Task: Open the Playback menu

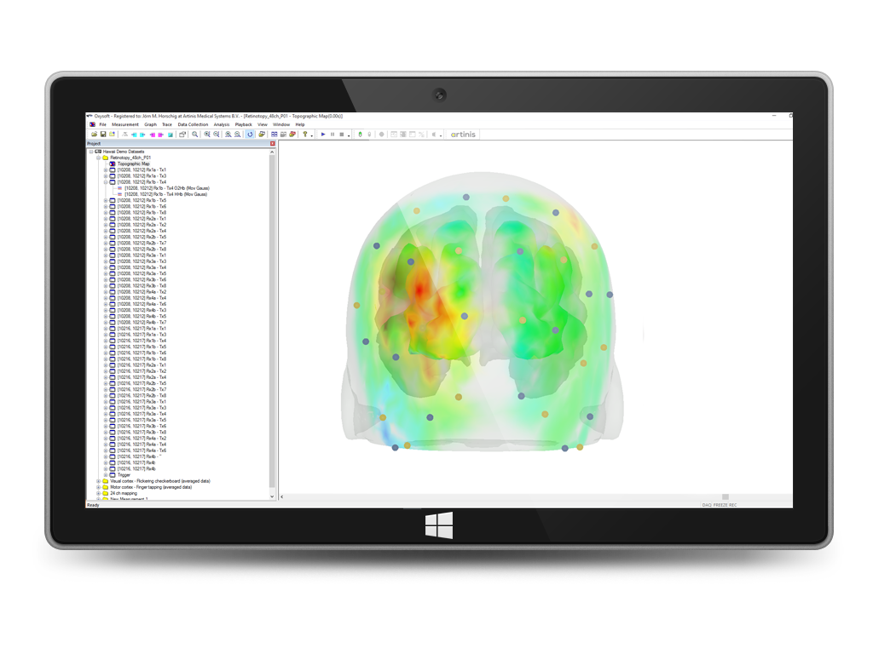Action: pyautogui.click(x=243, y=124)
